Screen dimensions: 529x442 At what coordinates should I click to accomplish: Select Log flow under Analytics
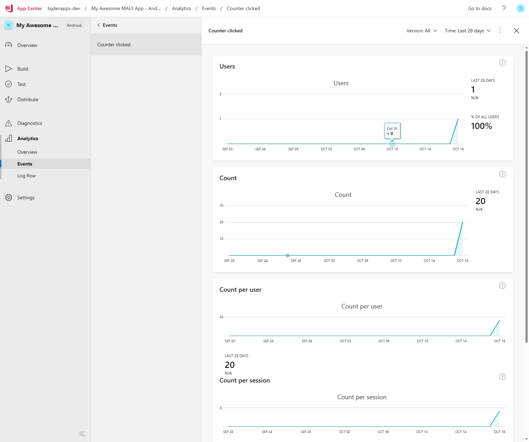coord(26,176)
